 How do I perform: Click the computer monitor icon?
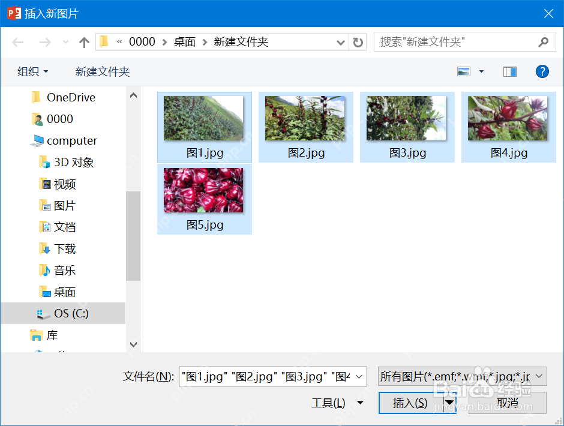(37, 140)
